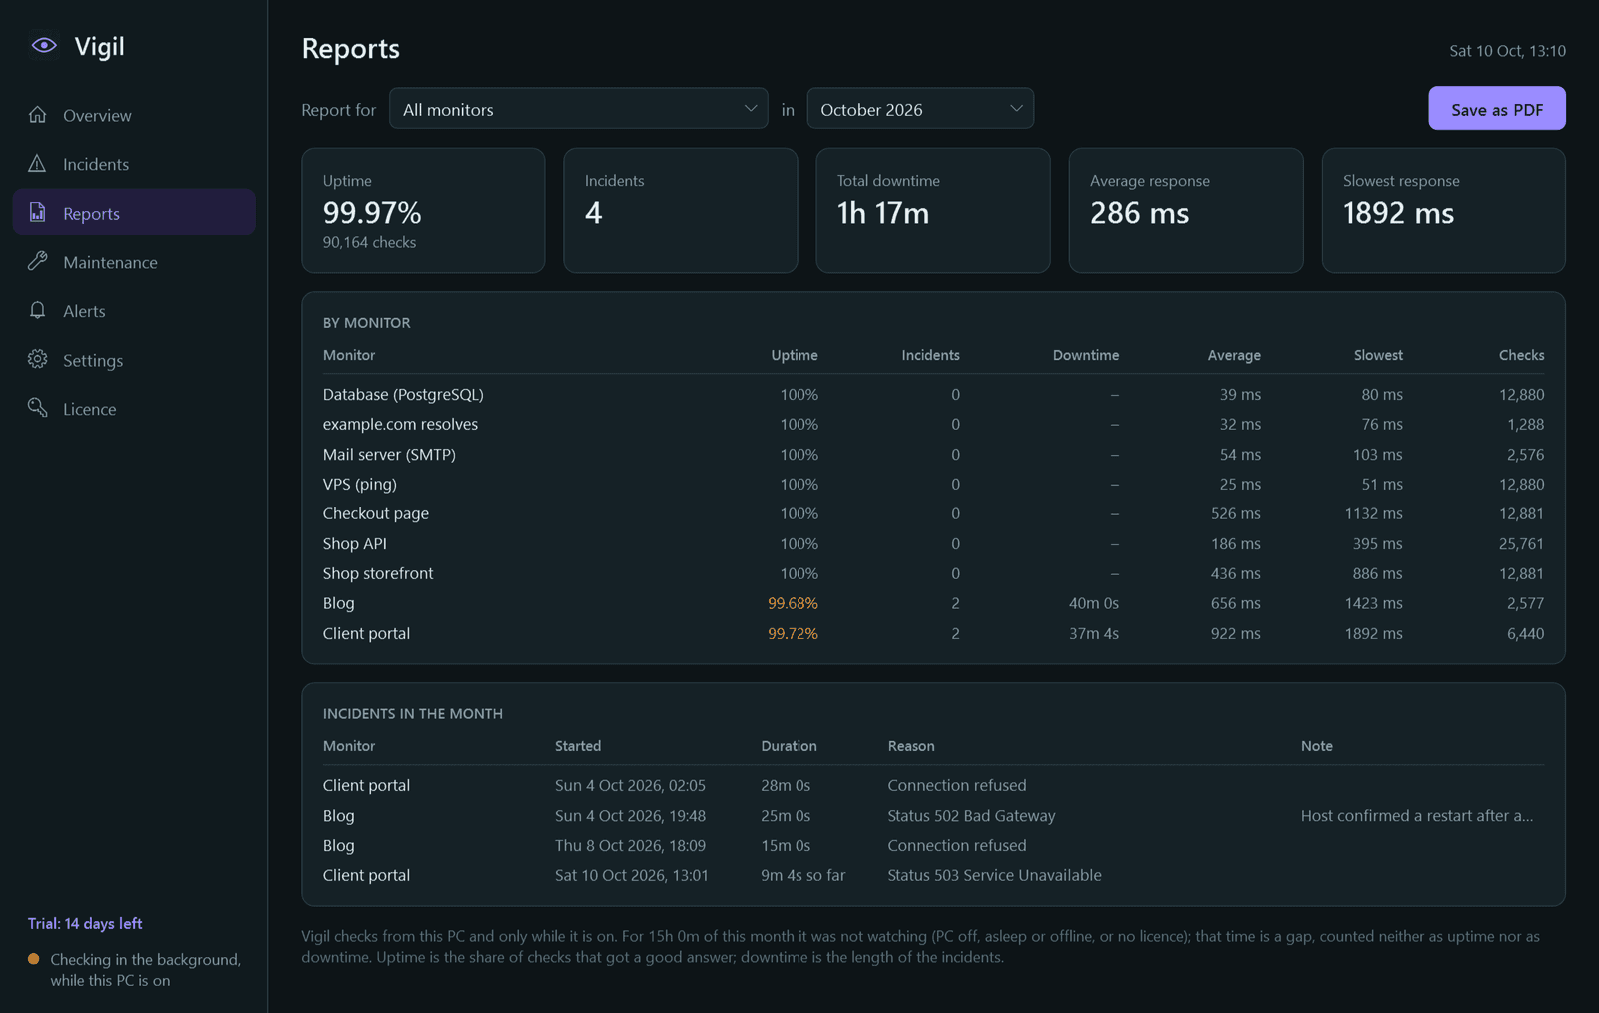Click the Checks column header
The image size is (1599, 1013).
pos(1521,355)
